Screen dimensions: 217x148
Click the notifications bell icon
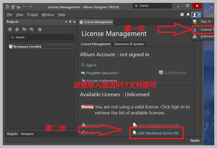[x=188, y=14]
